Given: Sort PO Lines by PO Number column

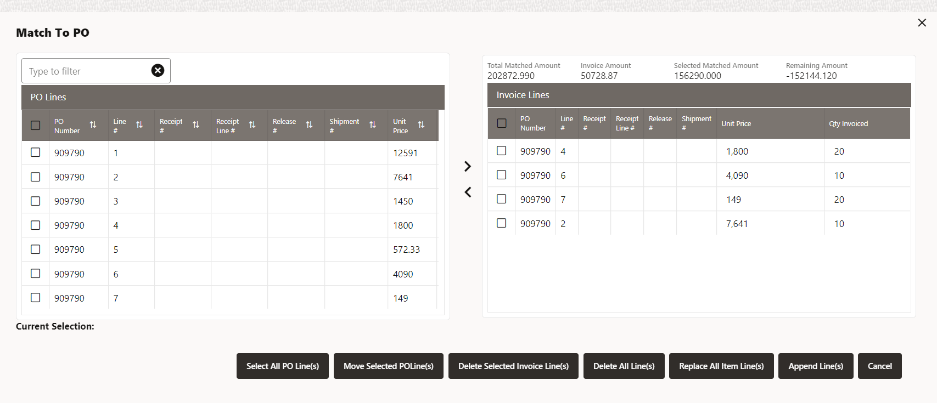Looking at the screenshot, I should pos(93,125).
